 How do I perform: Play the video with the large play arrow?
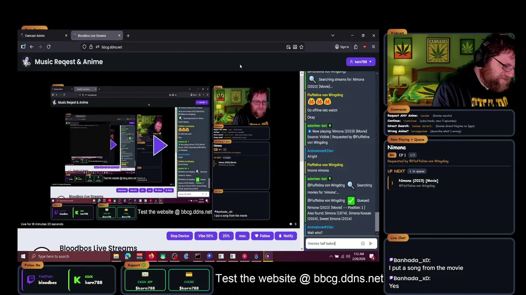(160, 145)
